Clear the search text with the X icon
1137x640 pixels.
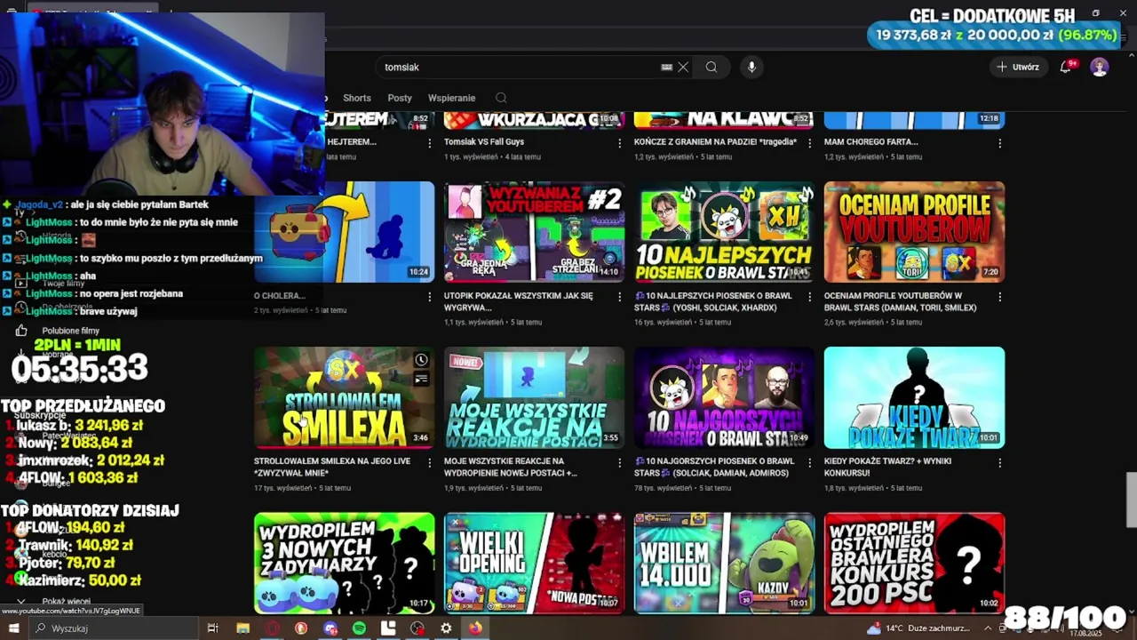[x=683, y=67]
